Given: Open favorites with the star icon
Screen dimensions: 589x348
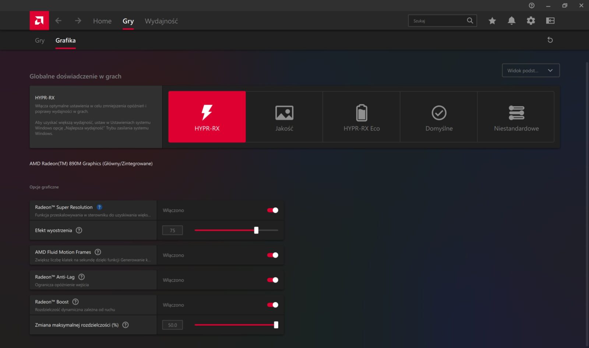Looking at the screenshot, I should pos(492,21).
